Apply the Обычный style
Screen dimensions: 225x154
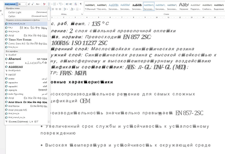point(91,6)
